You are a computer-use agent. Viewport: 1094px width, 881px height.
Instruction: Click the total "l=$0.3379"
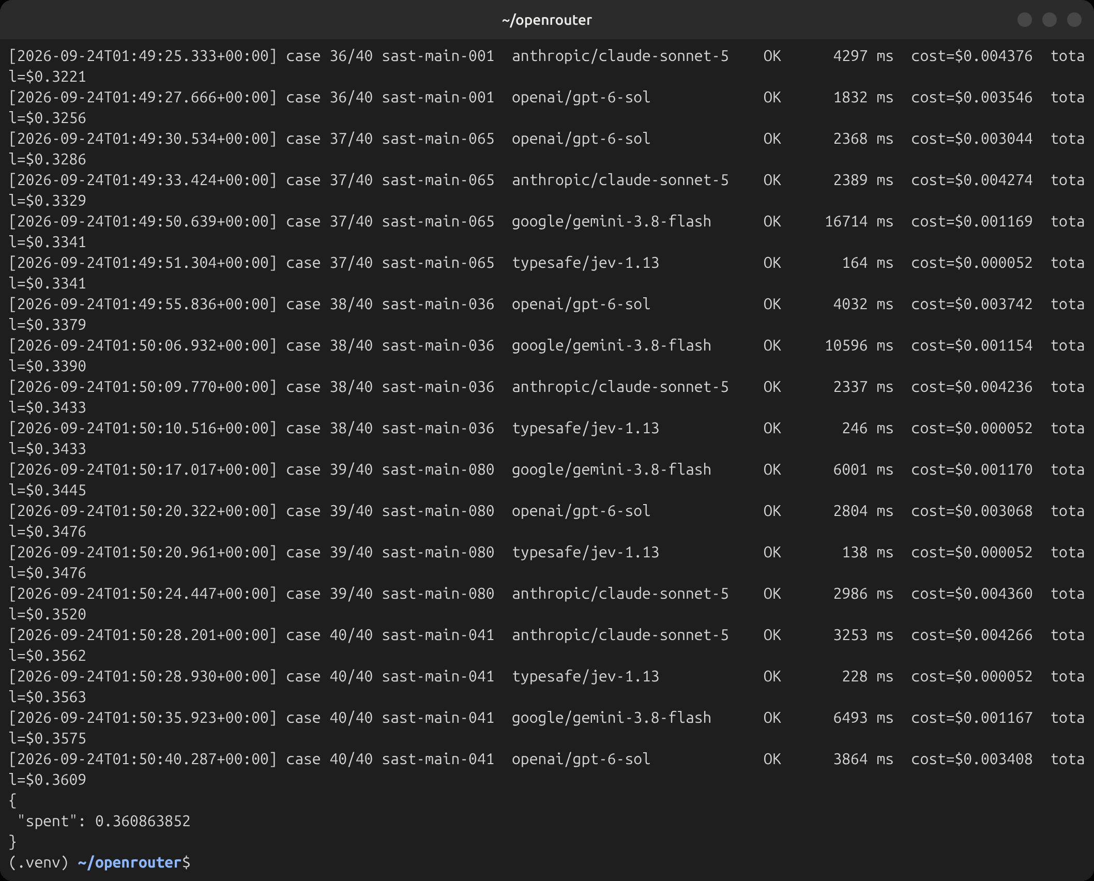[48, 325]
